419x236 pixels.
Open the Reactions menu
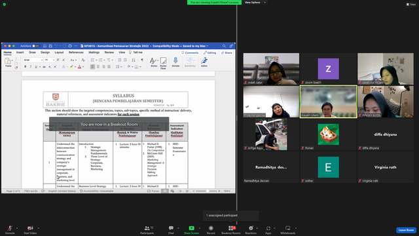(251, 229)
